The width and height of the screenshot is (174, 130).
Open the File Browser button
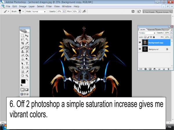tap(139, 11)
